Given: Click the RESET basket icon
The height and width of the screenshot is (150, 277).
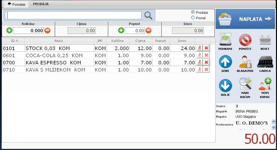Looking at the screenshot, I should pos(265,39).
